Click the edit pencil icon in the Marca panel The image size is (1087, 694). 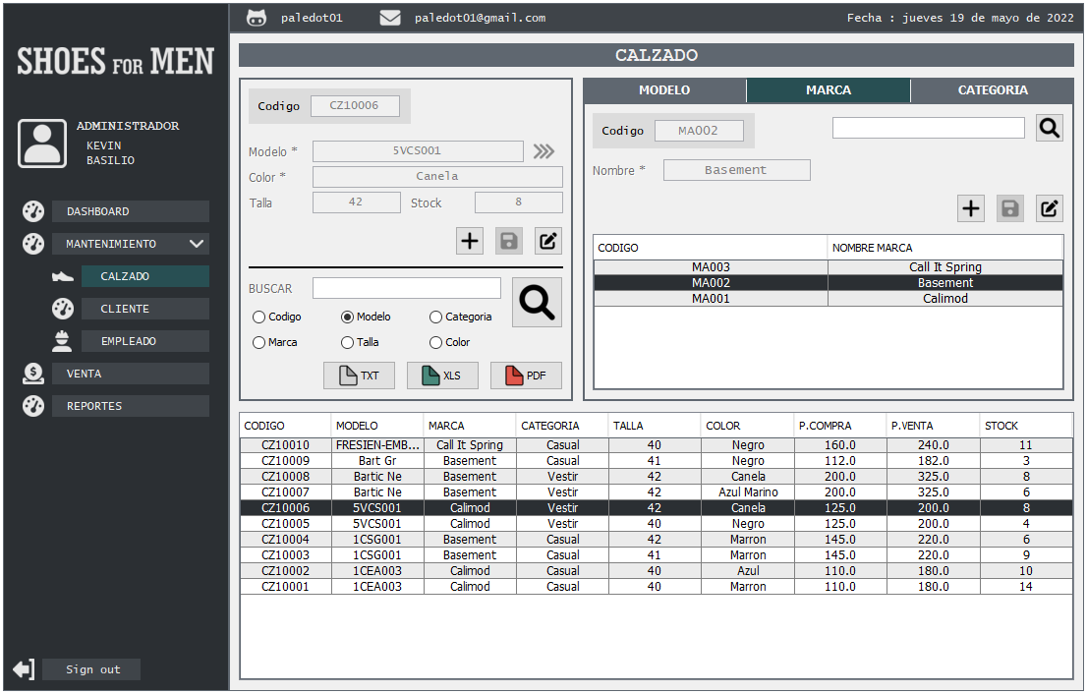[1050, 208]
